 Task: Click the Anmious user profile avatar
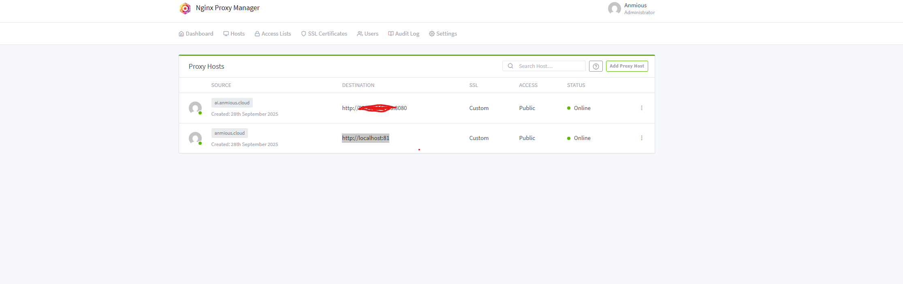pyautogui.click(x=614, y=8)
